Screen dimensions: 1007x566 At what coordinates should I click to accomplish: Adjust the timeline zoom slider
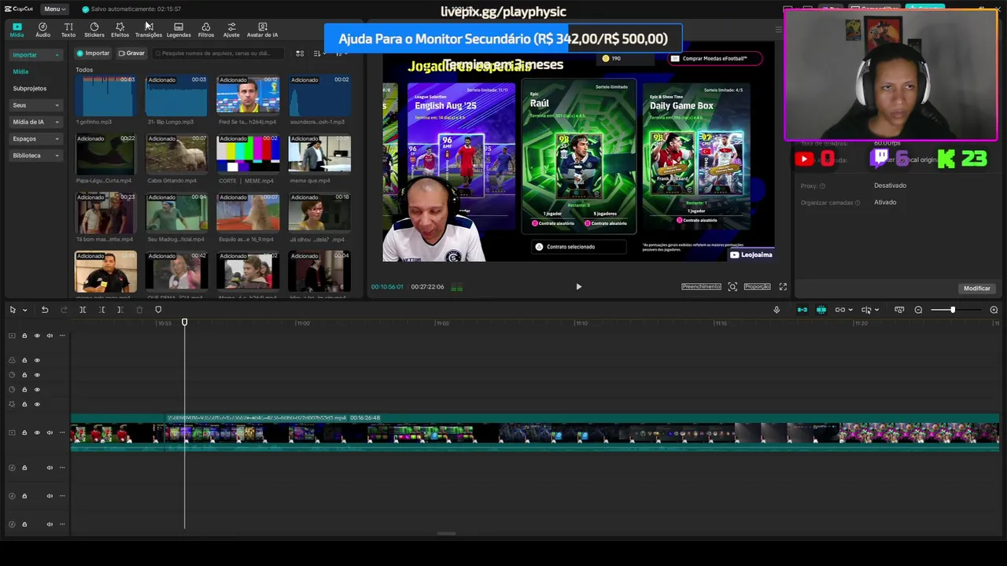click(x=953, y=310)
